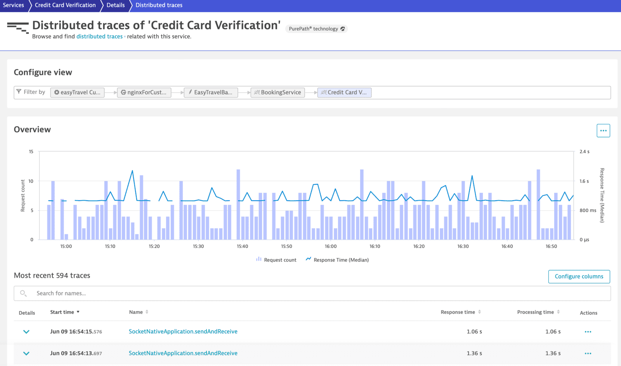Screen dimensions: 621x366
Task: Click the Configure columns button
Action: 579,276
